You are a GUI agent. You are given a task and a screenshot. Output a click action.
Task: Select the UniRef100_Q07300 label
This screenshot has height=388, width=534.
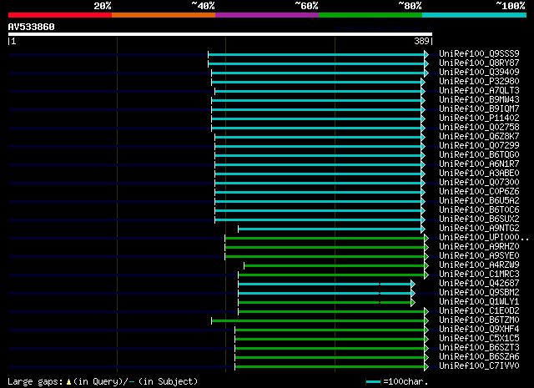[x=479, y=182]
